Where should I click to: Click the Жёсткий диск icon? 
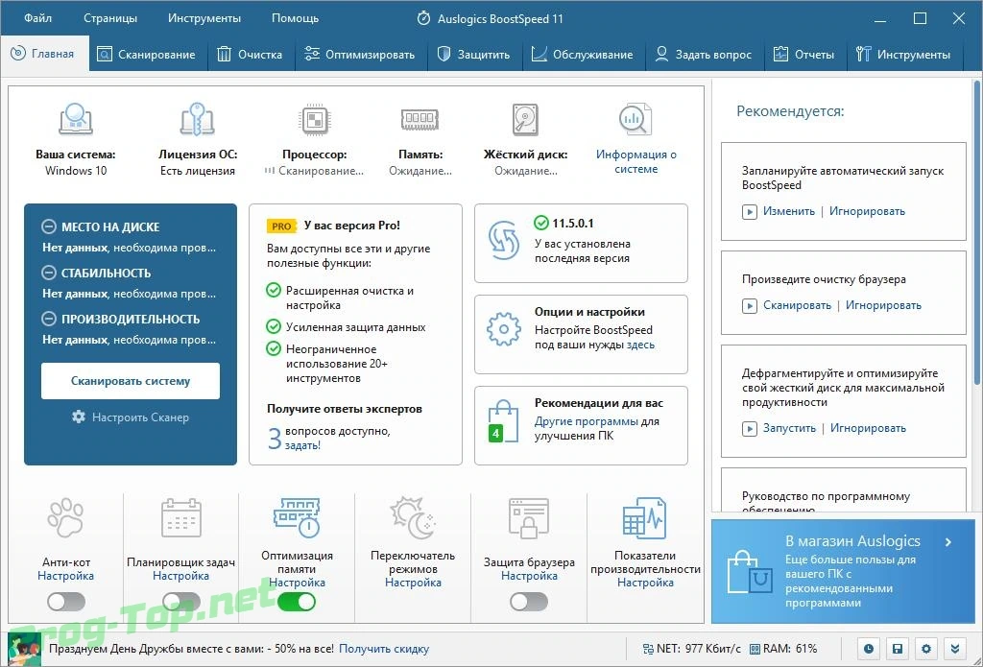coord(525,119)
